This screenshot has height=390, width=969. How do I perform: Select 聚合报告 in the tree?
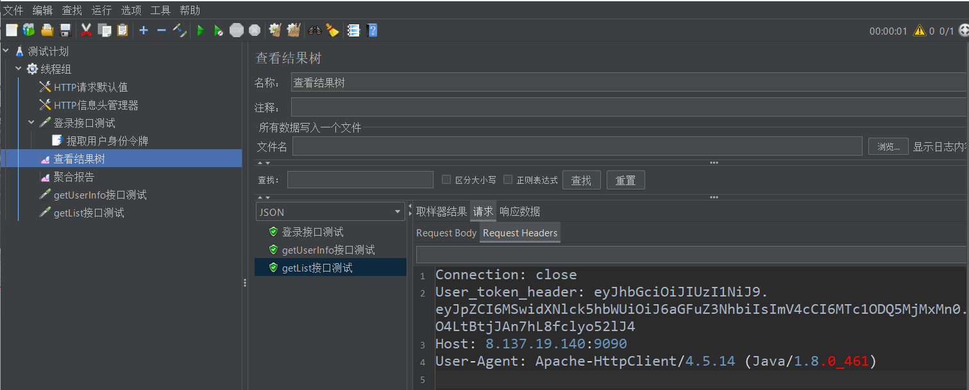(74, 177)
